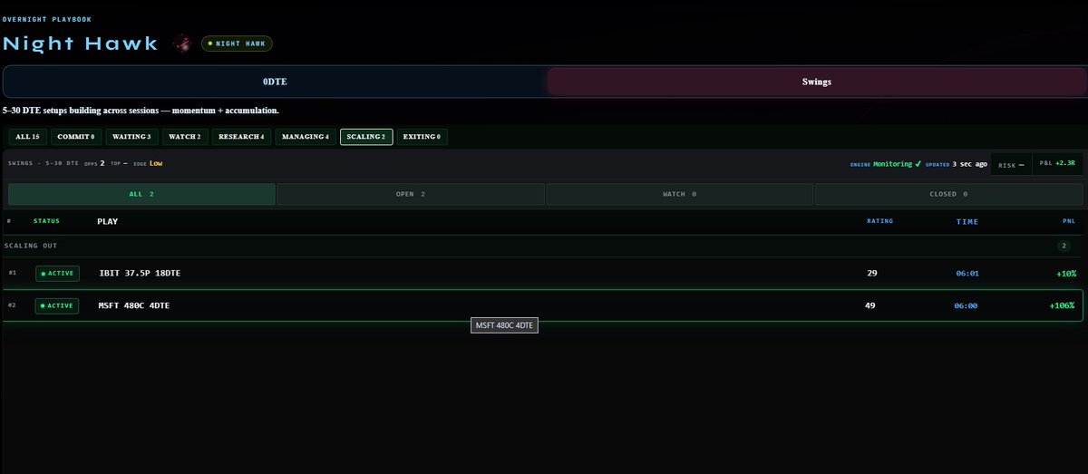Screen dimensions: 1088x474
Task: Select the COMMIT 0 filter chip
Action: 75,137
